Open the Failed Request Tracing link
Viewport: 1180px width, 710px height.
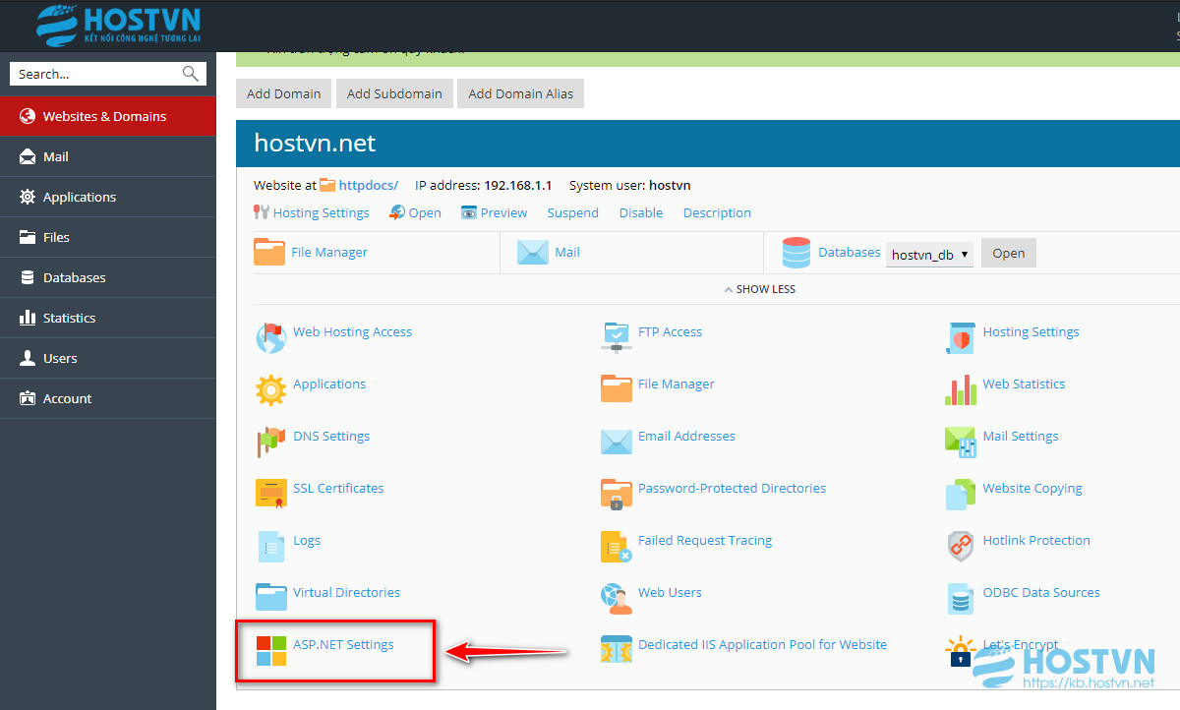(x=705, y=540)
